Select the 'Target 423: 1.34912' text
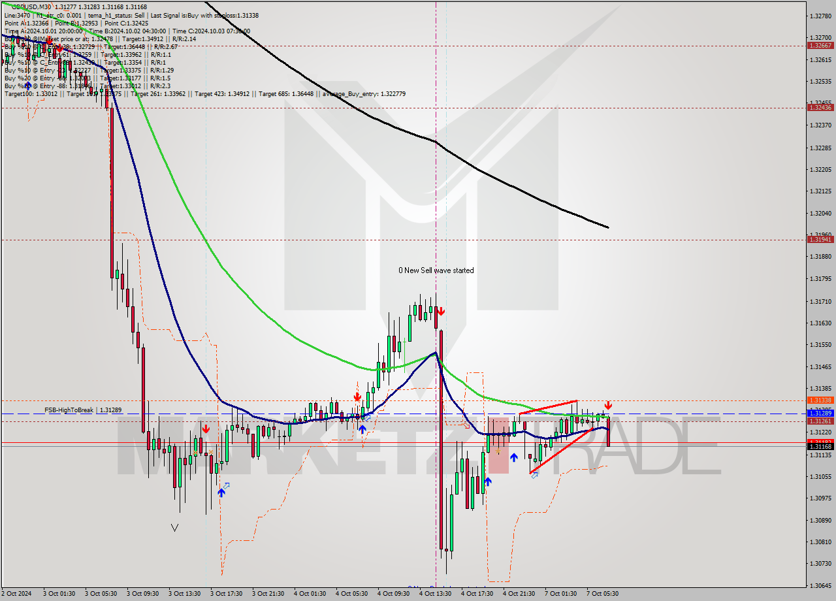This screenshot has height=601, width=836. pos(222,94)
